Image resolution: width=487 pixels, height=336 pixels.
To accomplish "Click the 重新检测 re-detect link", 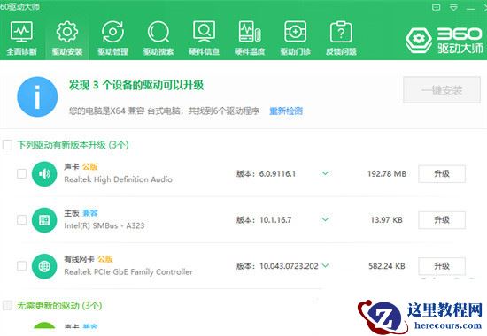I will (x=286, y=111).
